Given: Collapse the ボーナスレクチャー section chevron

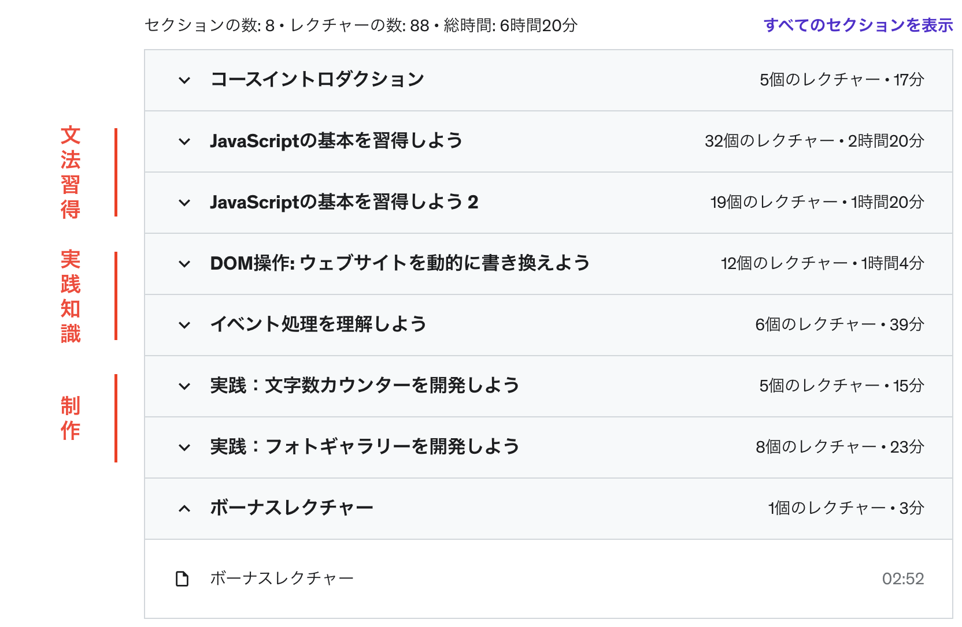Looking at the screenshot, I should [184, 509].
